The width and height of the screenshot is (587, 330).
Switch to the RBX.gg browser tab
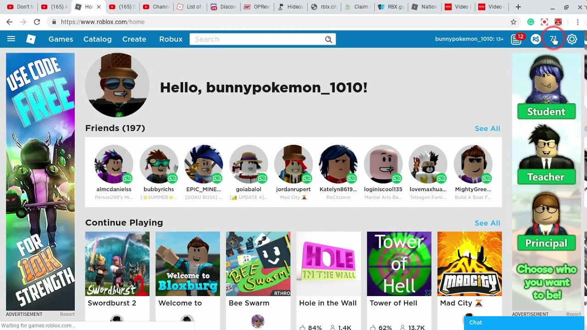point(391,7)
